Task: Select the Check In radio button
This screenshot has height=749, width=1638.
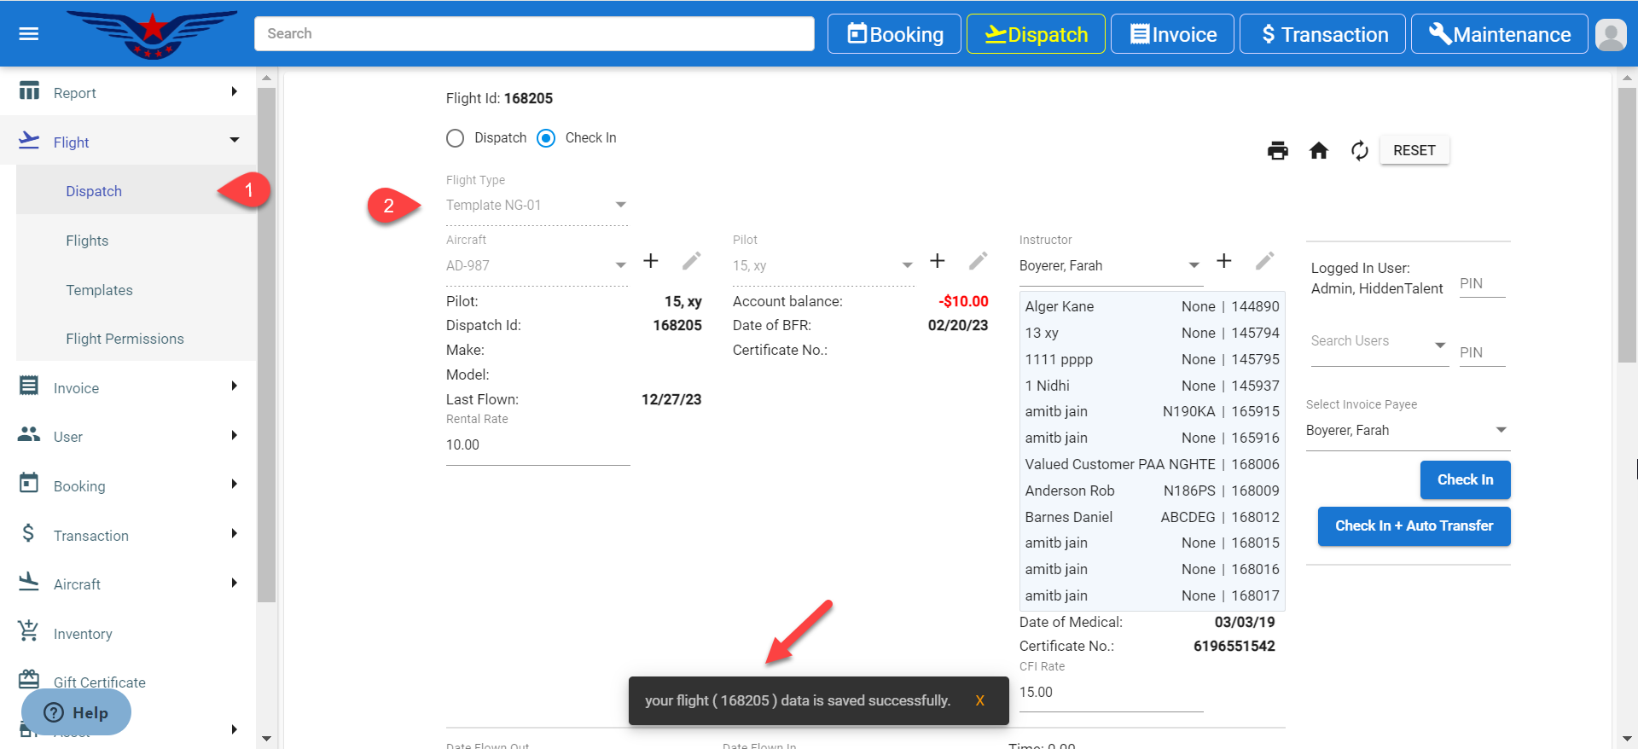Action: 546,138
